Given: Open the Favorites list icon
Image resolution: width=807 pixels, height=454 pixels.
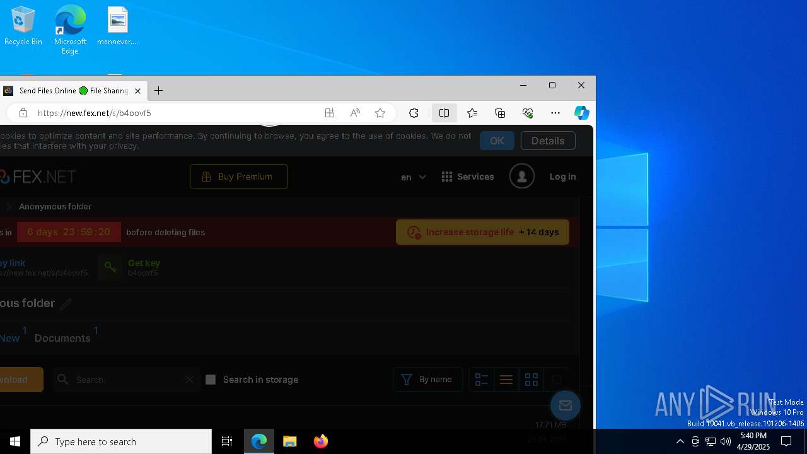Looking at the screenshot, I should [x=472, y=113].
